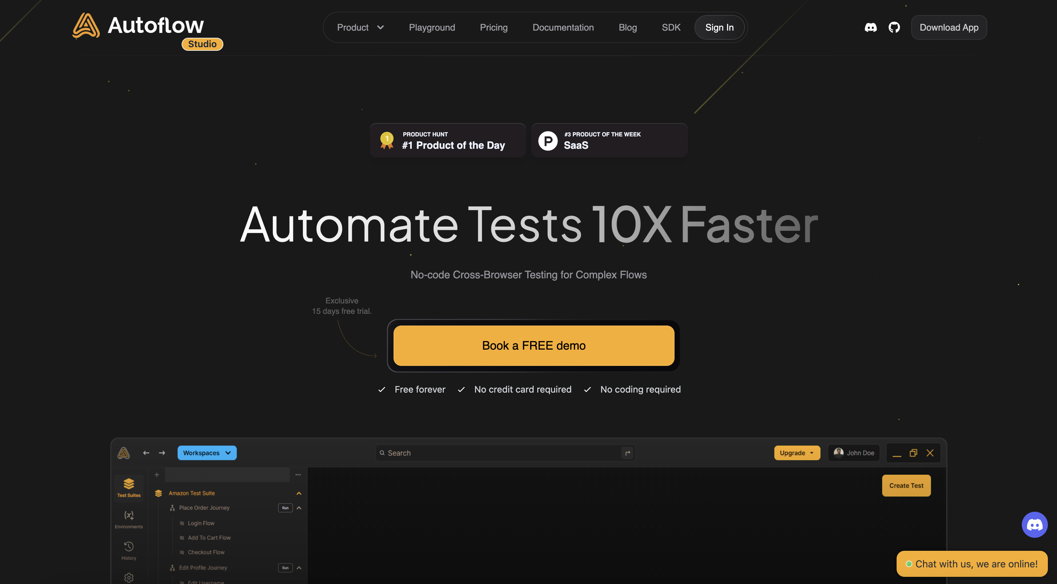This screenshot has width=1057, height=584.
Task: Click the Search input field
Action: pos(505,453)
